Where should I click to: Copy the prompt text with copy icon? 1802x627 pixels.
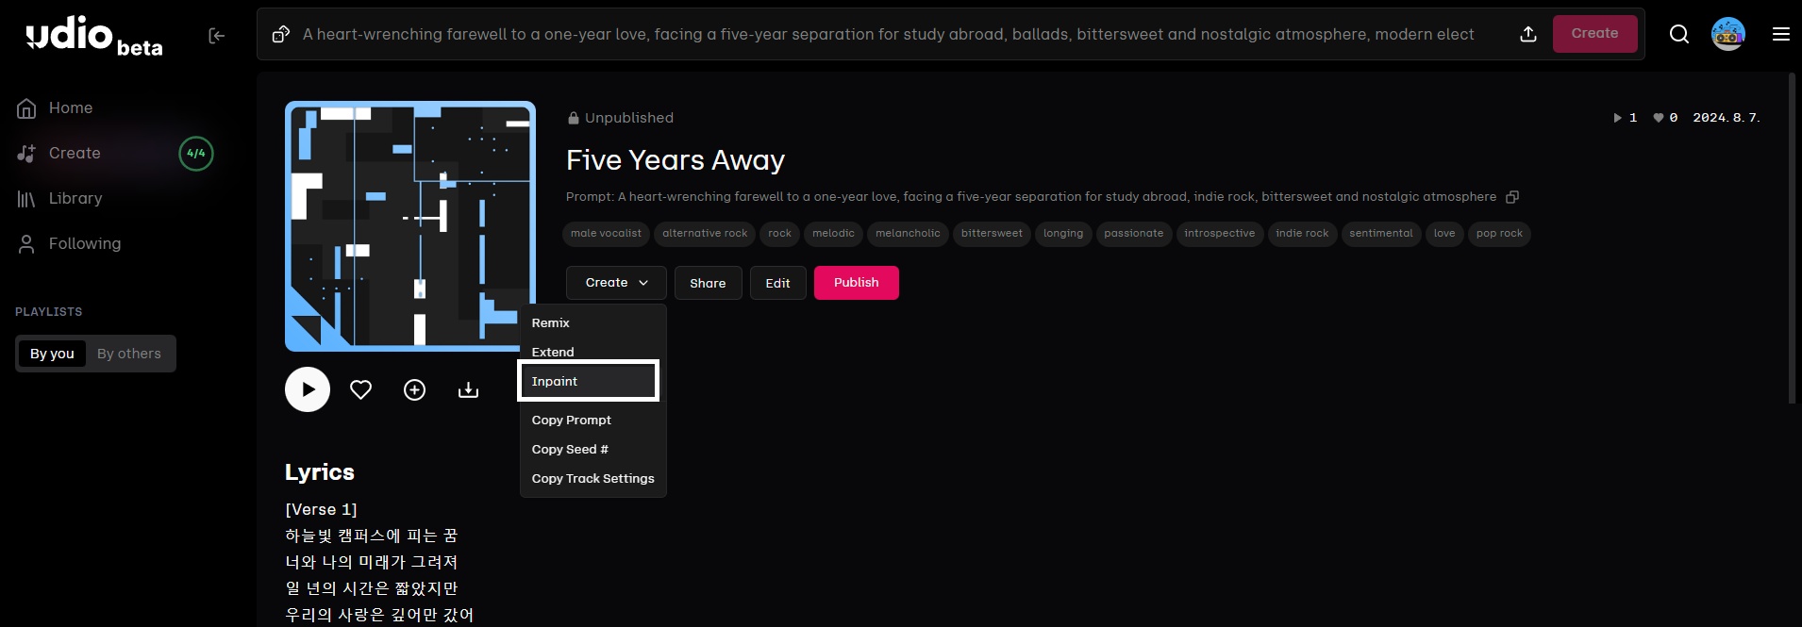pyautogui.click(x=1512, y=197)
